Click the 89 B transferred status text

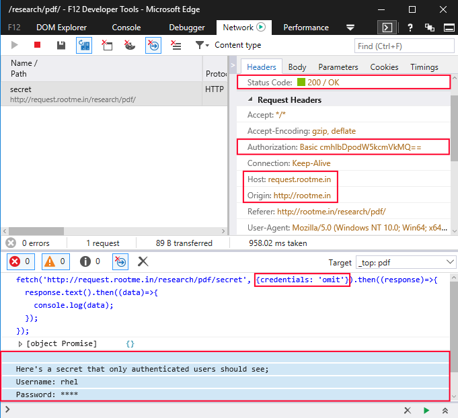pyautogui.click(x=184, y=243)
